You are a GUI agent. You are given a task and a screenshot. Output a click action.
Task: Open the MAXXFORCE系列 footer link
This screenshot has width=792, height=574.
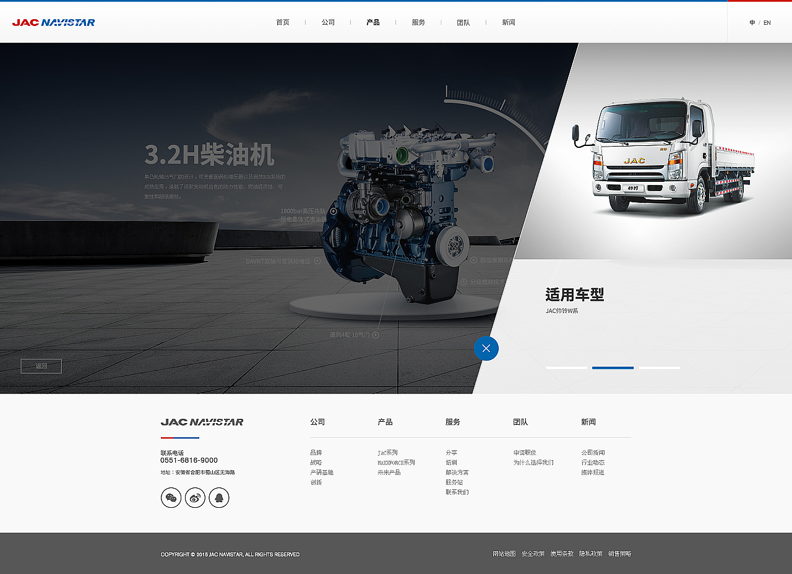coord(396,463)
